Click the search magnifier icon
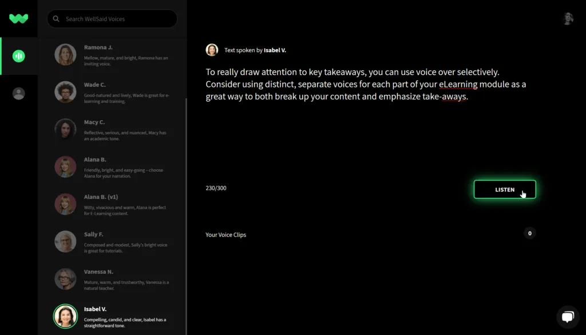This screenshot has width=586, height=335. (56, 19)
